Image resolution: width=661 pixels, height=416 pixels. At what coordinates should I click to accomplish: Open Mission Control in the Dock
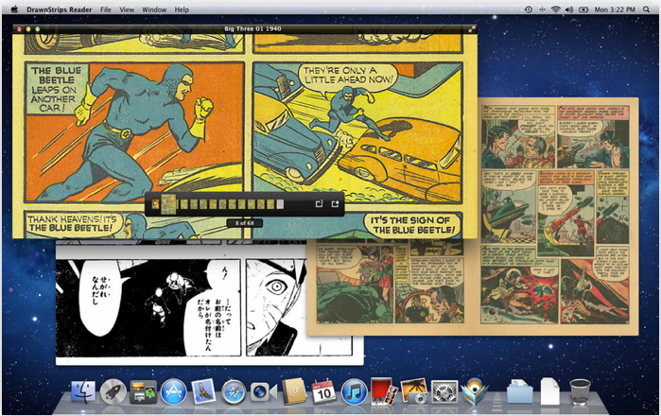[x=144, y=392]
